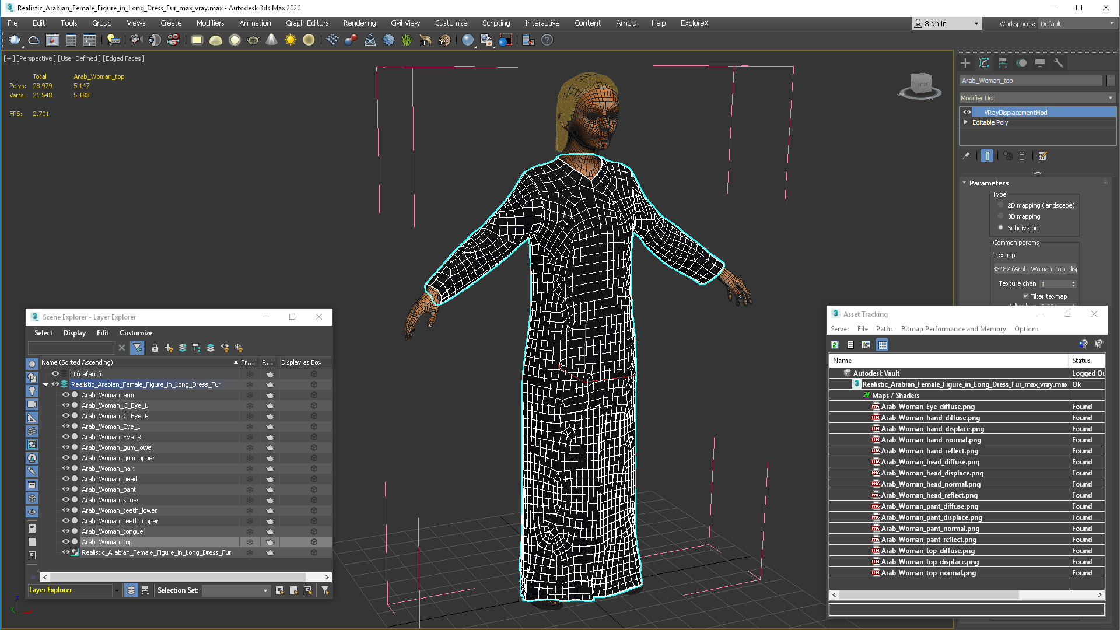Open Bitmap Performance and Memory menu
The height and width of the screenshot is (630, 1120).
click(953, 329)
